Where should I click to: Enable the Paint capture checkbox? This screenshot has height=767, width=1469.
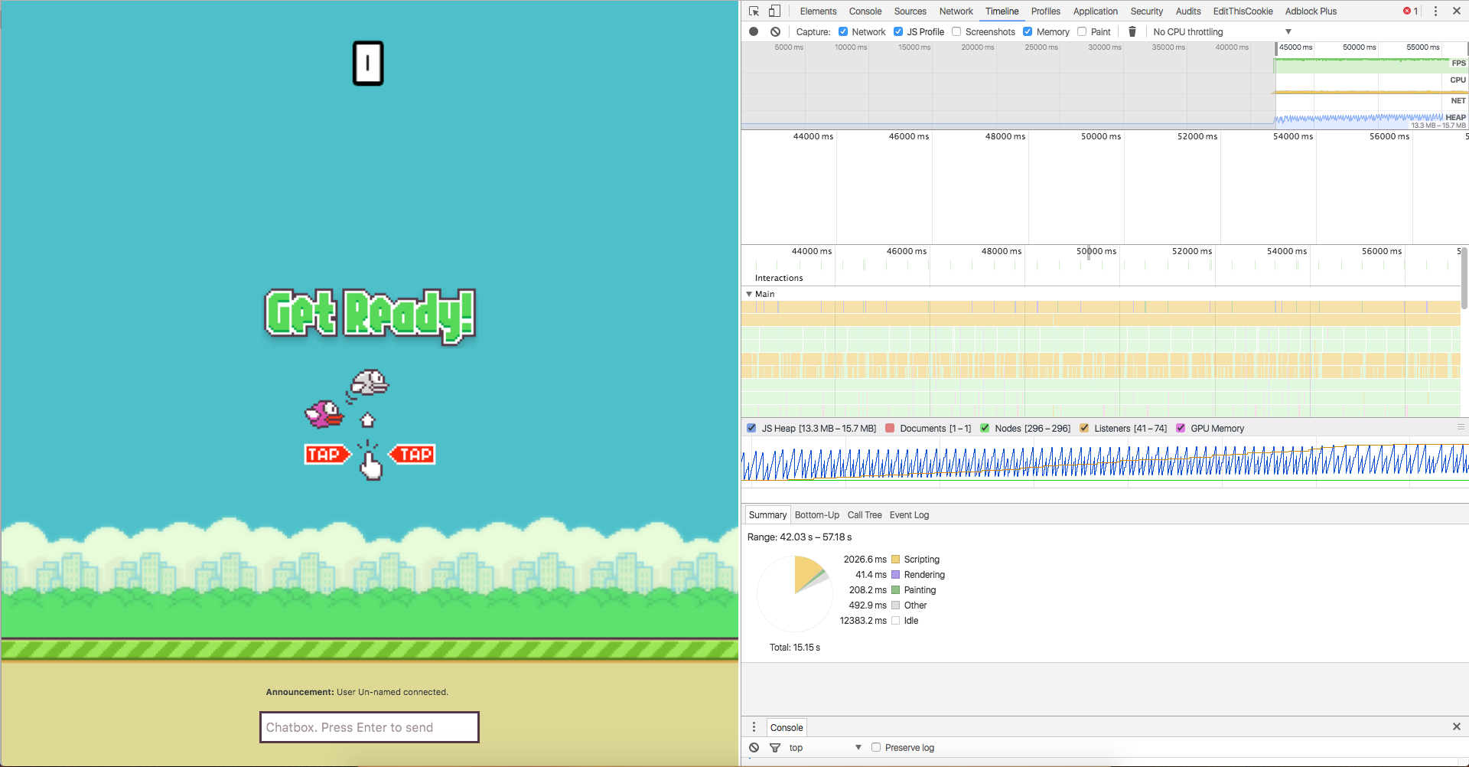pyautogui.click(x=1082, y=31)
